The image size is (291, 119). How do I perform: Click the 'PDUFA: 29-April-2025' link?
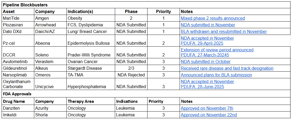(x=202, y=43)
